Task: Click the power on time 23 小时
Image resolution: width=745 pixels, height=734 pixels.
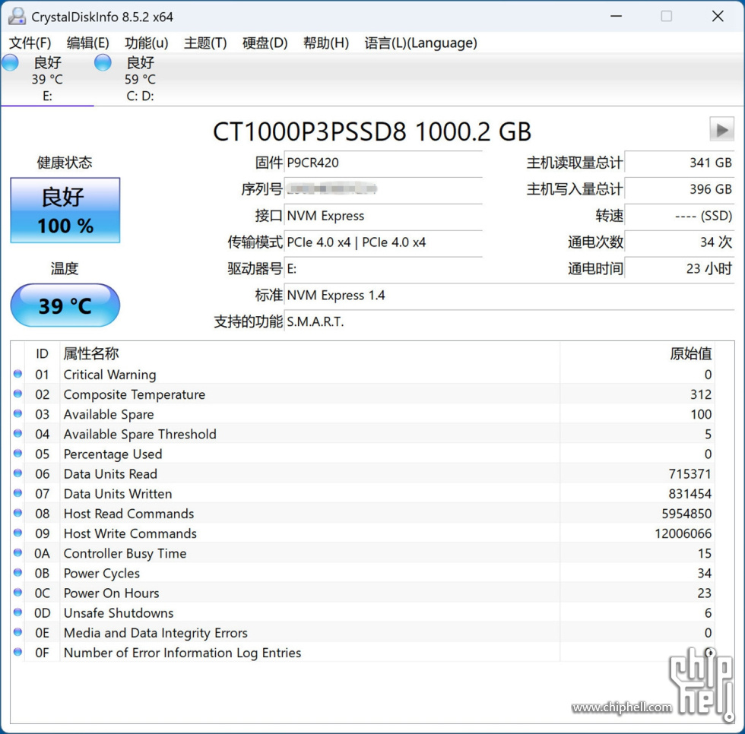Action: click(680, 269)
